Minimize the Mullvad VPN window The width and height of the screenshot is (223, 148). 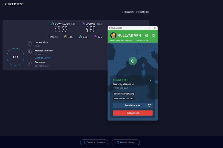pyautogui.click(x=144, y=28)
